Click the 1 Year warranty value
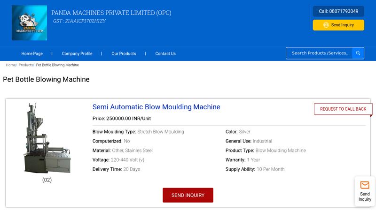Screen dimensions: 376x211 253,160
